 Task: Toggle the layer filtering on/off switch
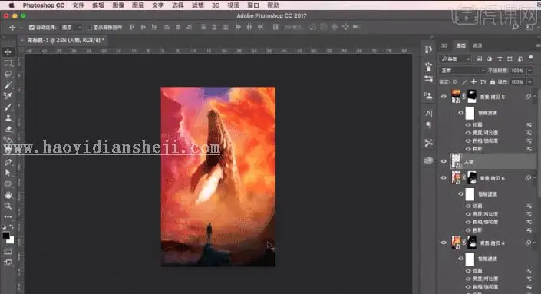(531, 58)
